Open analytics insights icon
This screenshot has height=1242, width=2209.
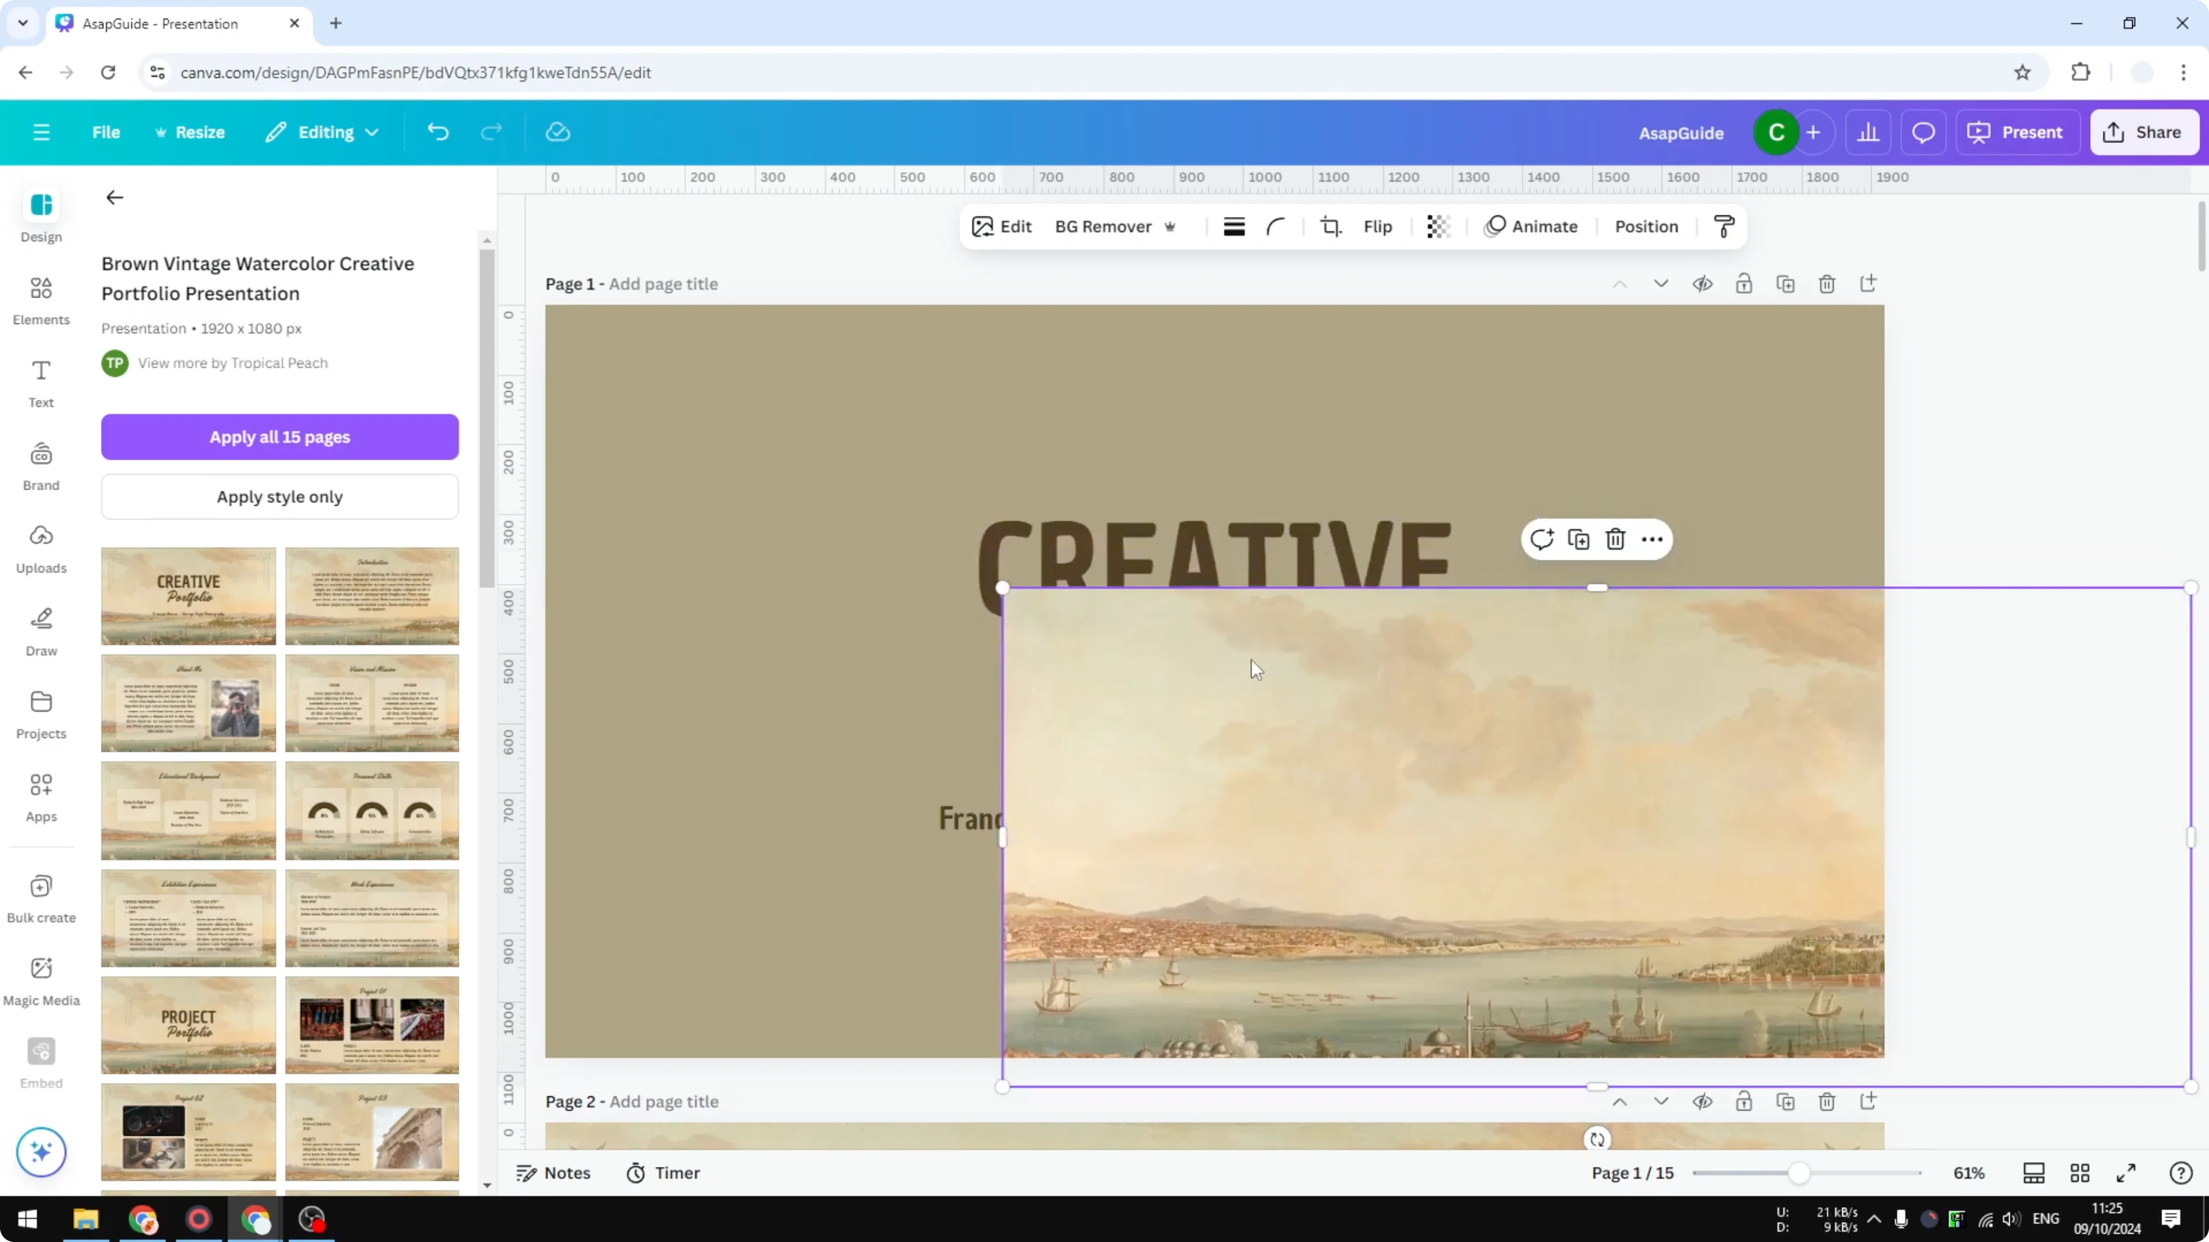(x=1869, y=132)
